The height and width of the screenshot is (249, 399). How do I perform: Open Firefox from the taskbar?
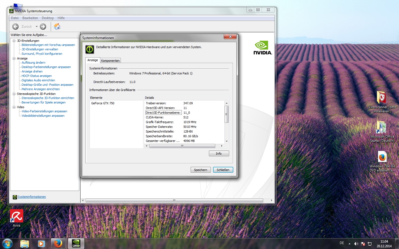point(58,244)
